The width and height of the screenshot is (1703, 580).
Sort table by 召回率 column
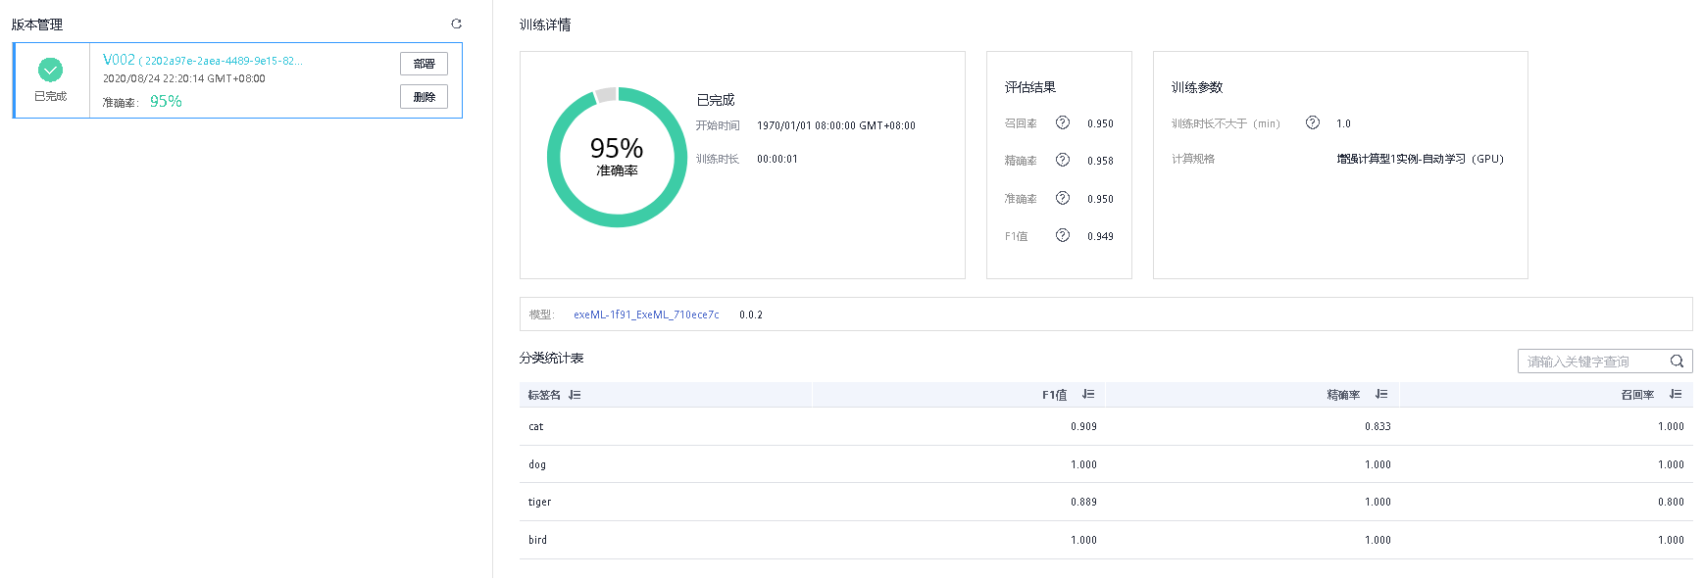(1675, 394)
